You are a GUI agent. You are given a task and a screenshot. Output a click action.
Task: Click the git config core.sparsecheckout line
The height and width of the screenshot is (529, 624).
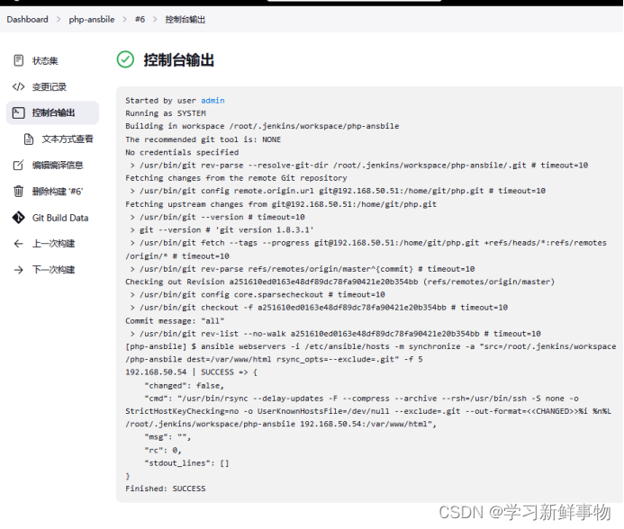pos(258,295)
